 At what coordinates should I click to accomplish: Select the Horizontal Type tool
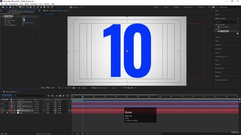(34, 7)
